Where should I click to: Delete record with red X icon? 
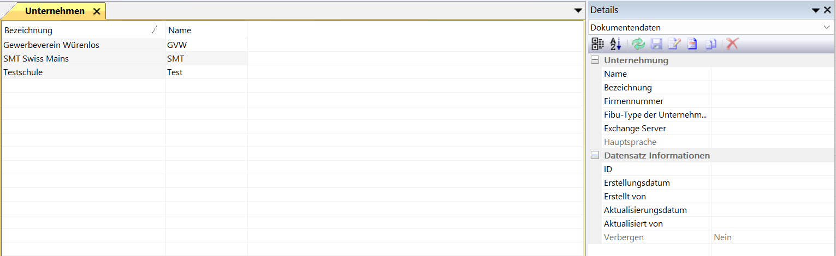(732, 44)
